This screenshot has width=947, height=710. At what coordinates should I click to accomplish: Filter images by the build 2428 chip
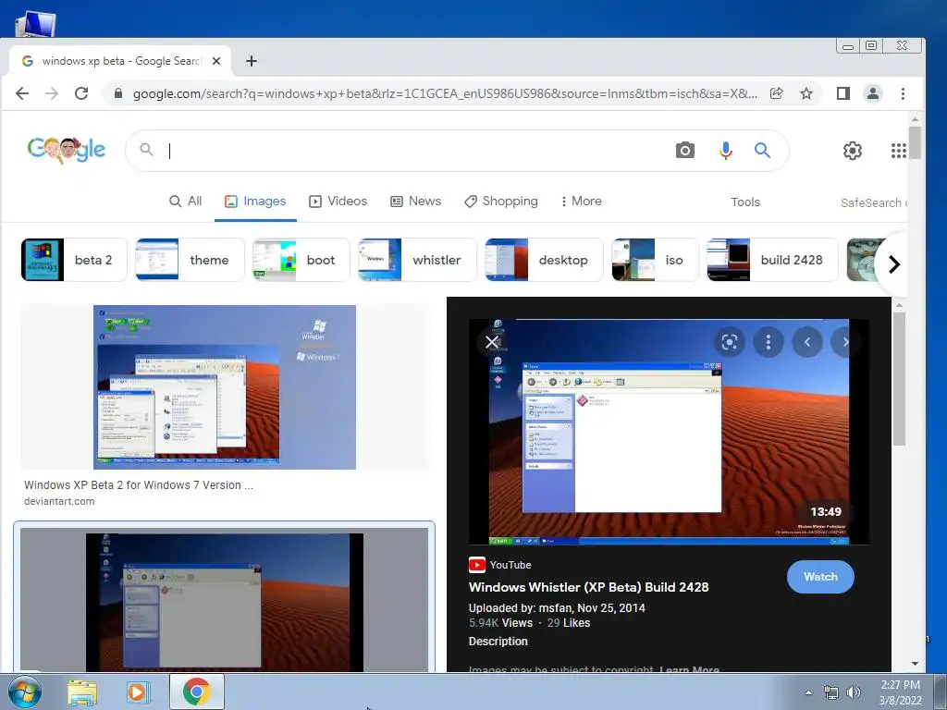[772, 260]
